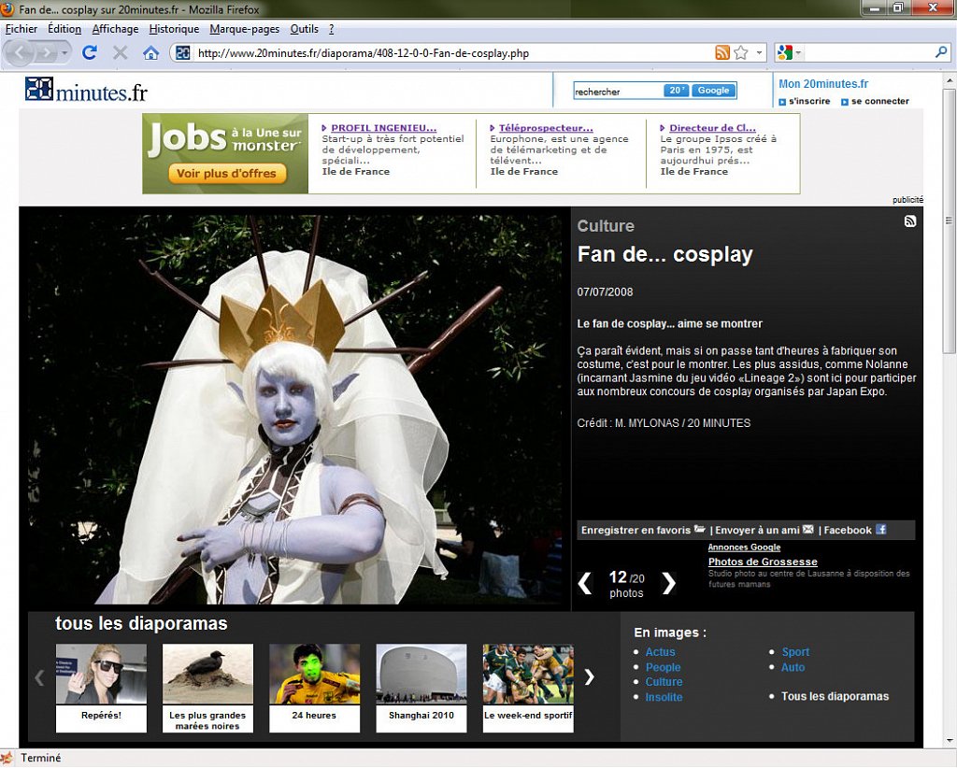957x768 pixels.
Task: Click the stop loading X icon
Action: [x=121, y=52]
